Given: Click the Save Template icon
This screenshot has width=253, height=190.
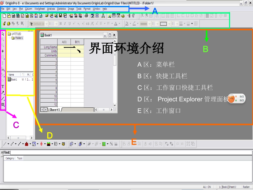Looking at the screenshot, I should coord(65,16).
